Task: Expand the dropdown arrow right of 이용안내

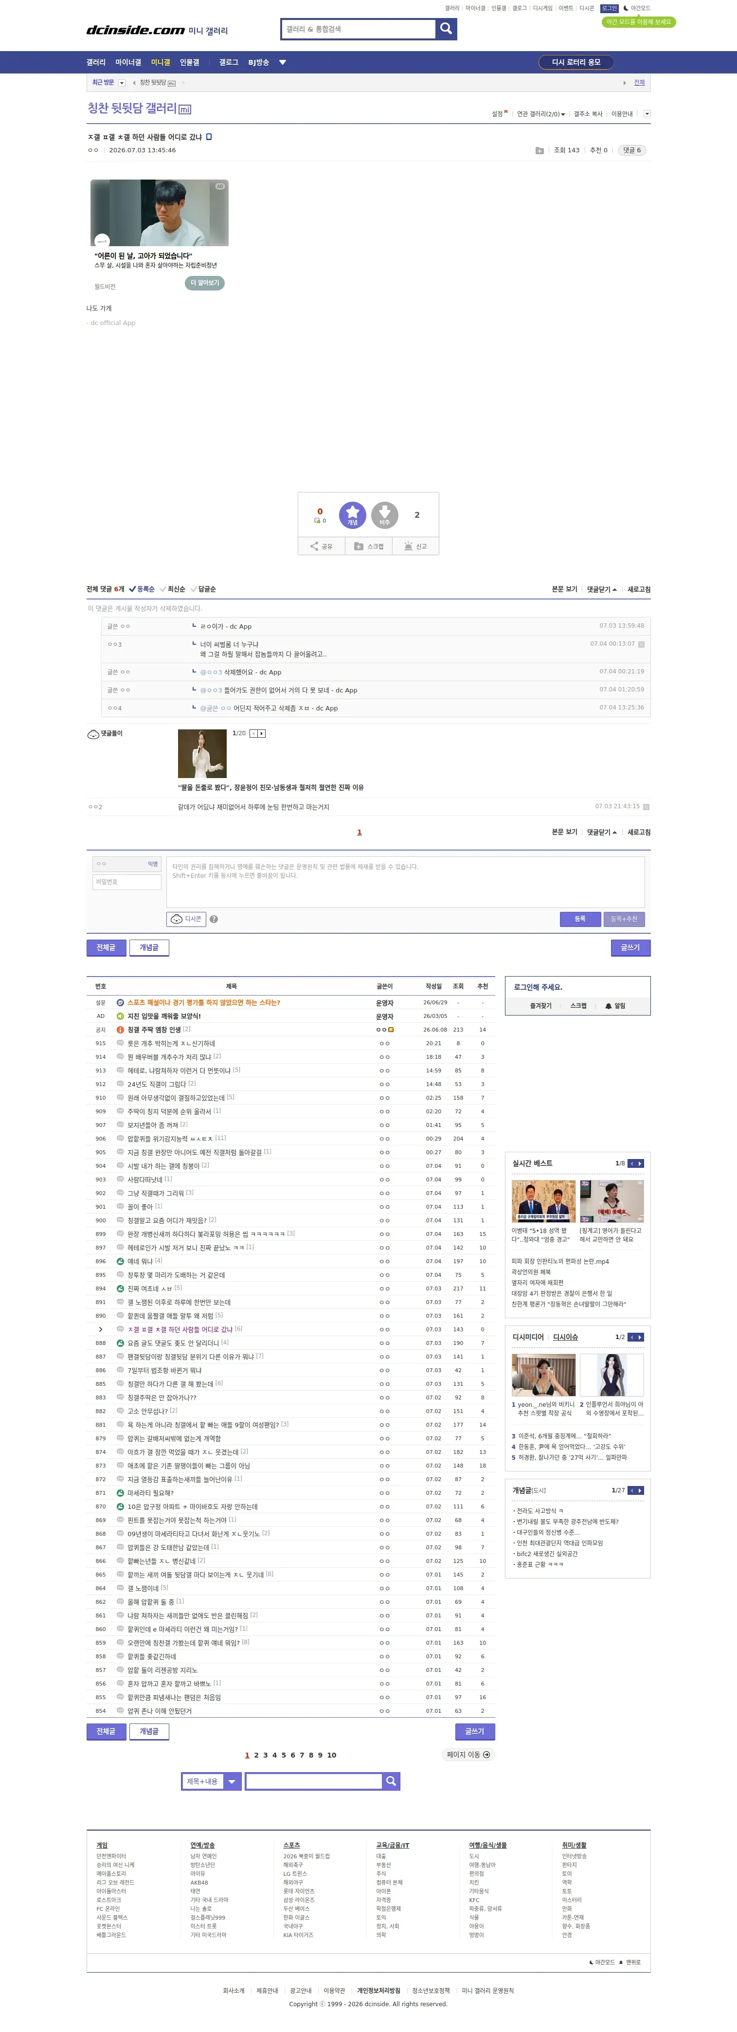Action: pos(647,113)
